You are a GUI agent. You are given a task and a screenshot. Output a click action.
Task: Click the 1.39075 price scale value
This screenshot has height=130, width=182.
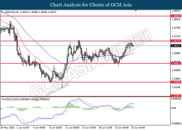(x=176, y=11)
